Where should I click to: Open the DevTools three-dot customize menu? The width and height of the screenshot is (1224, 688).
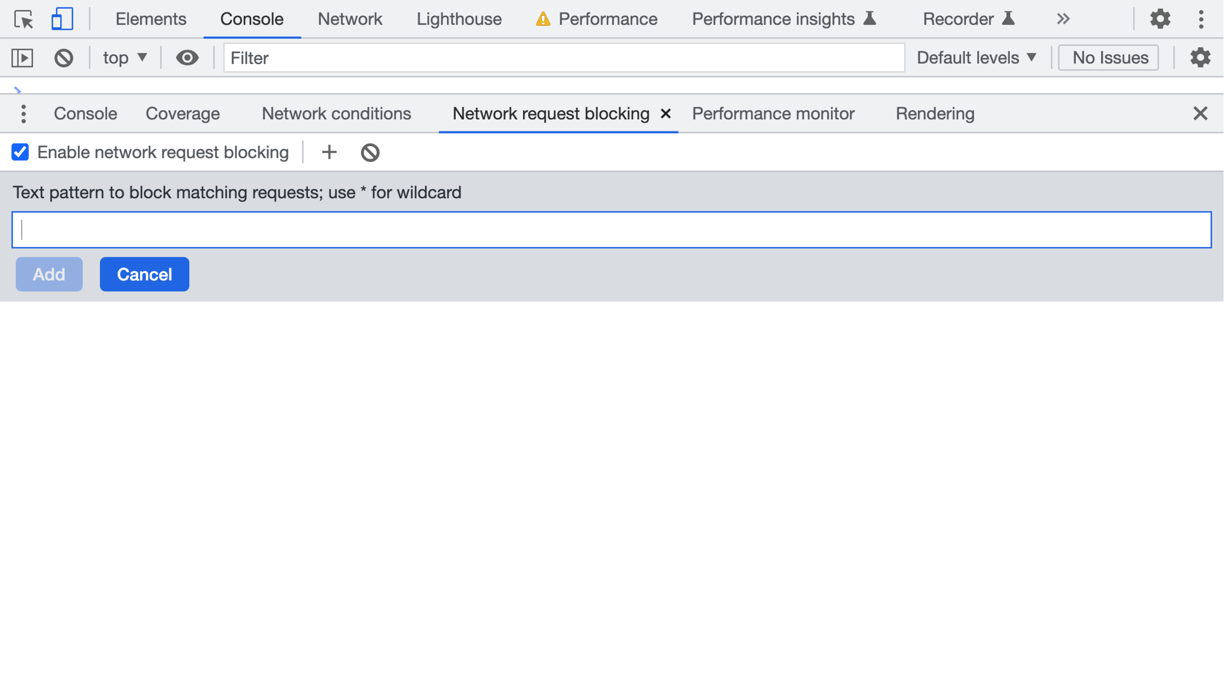1201,19
